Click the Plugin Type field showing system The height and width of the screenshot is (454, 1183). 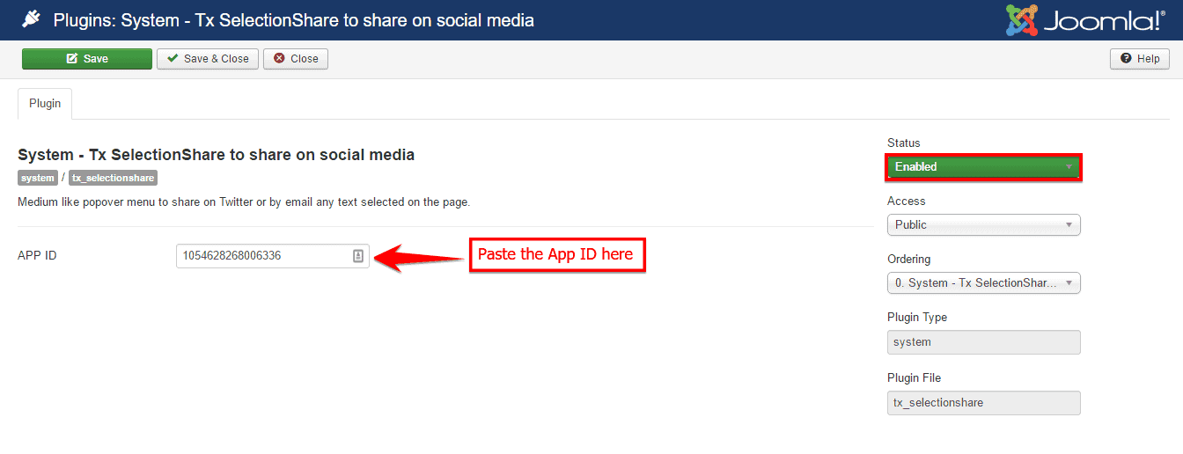[x=983, y=342]
